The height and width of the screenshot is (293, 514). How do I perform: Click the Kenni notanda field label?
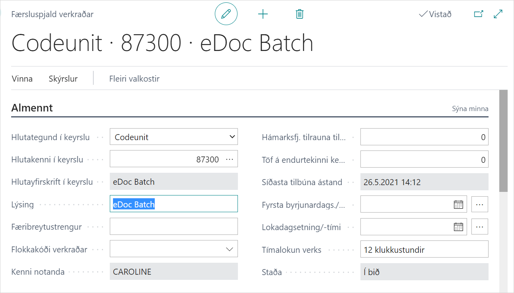(x=38, y=272)
